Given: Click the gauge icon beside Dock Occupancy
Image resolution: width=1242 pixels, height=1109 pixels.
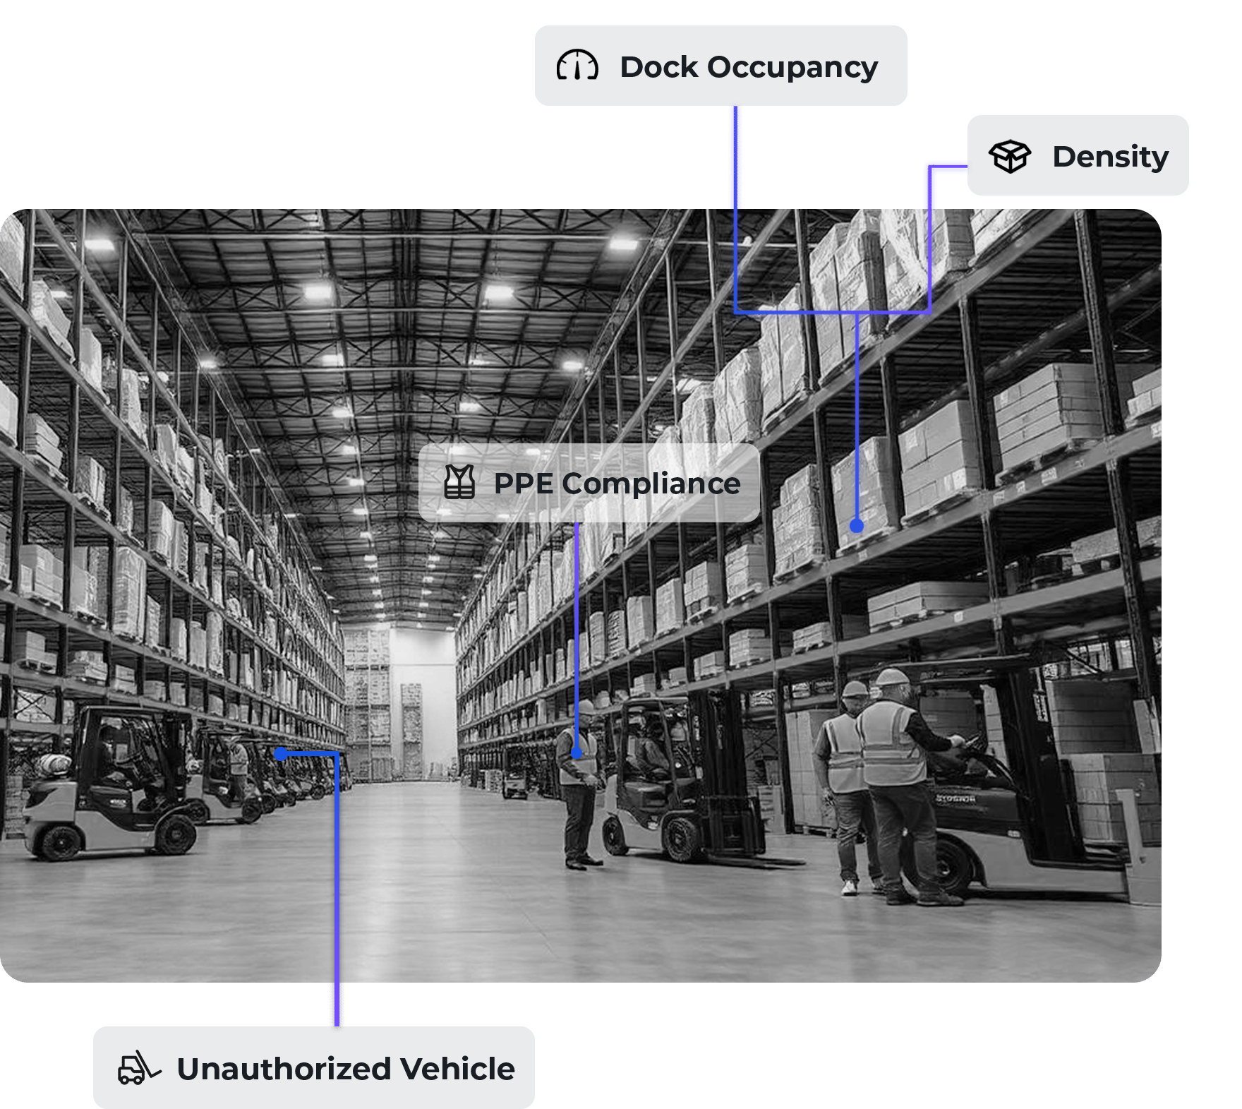Looking at the screenshot, I should tap(577, 66).
